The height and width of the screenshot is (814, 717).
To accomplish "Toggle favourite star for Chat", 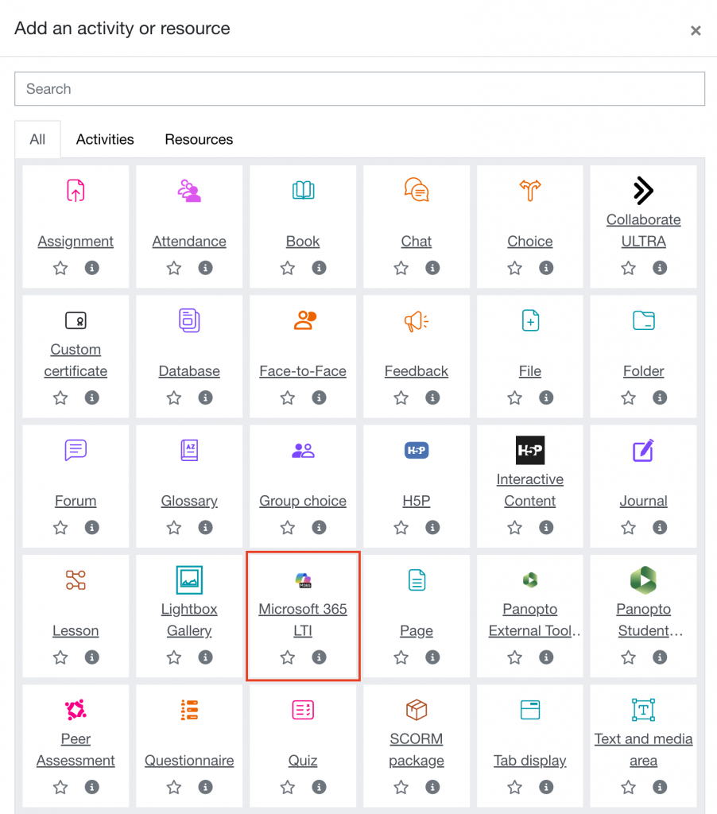I will pos(401,268).
